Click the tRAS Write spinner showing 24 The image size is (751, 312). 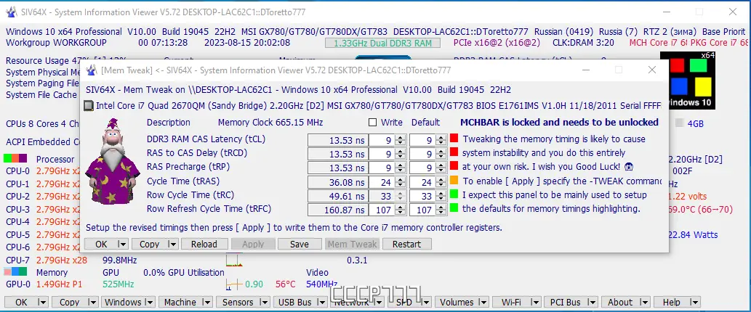388,182
